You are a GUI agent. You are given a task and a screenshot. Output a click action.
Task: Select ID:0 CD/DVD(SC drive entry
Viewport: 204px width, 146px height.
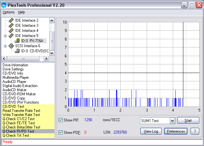coord(35,51)
